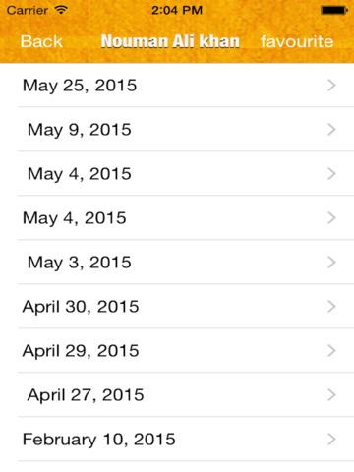Screen dimensions: 354x472
Task: Select the April 30, 2015 item
Action: [177, 307]
